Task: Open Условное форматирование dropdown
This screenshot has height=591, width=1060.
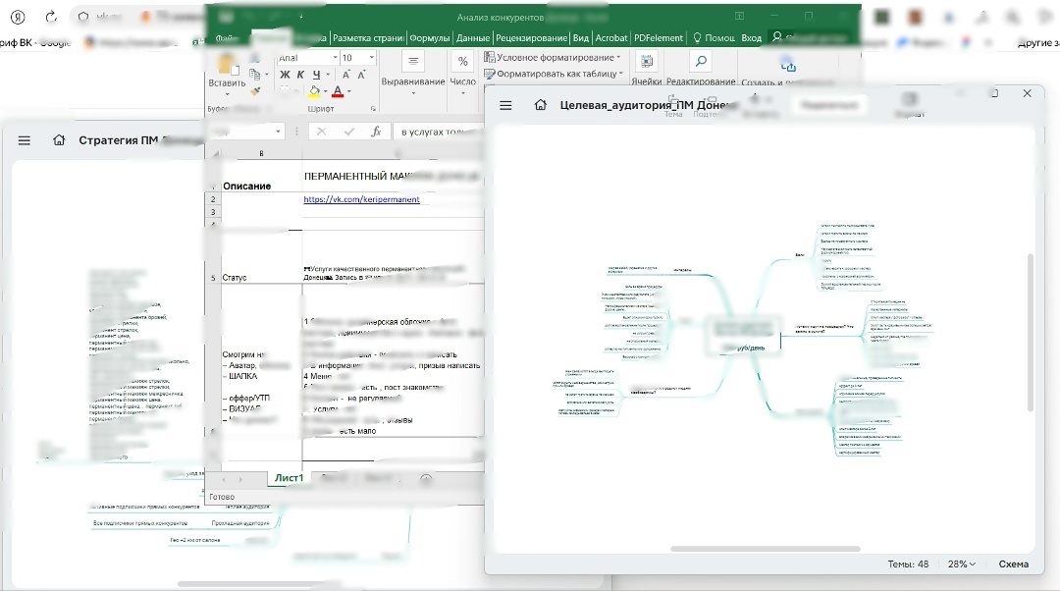Action: [x=553, y=58]
